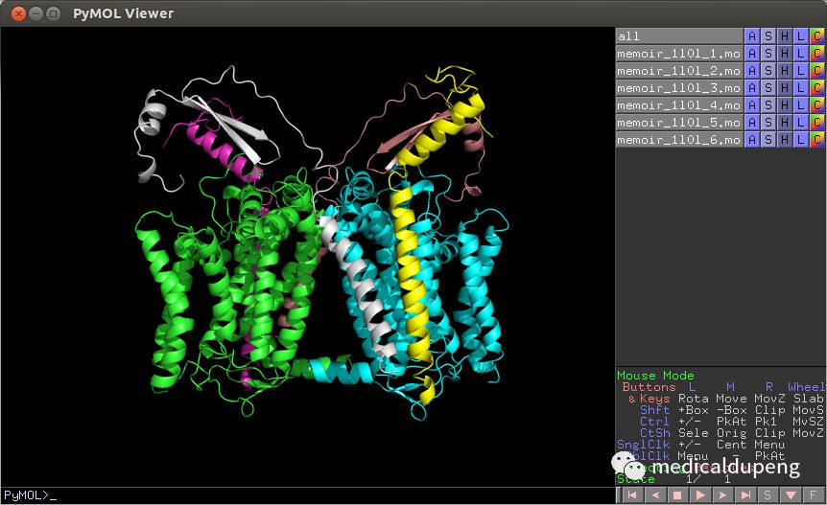827x505 pixels.
Task: Step back one frame
Action: click(x=654, y=494)
